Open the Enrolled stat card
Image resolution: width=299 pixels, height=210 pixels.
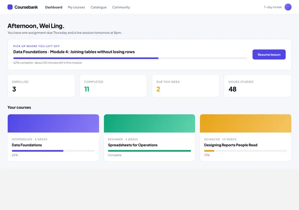41,86
